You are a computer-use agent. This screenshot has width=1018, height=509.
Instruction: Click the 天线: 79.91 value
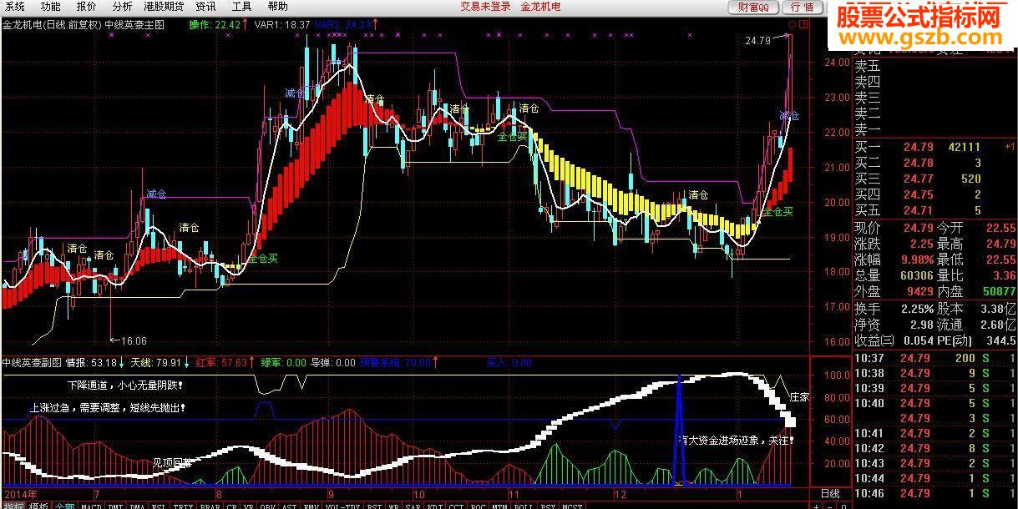pos(156,363)
